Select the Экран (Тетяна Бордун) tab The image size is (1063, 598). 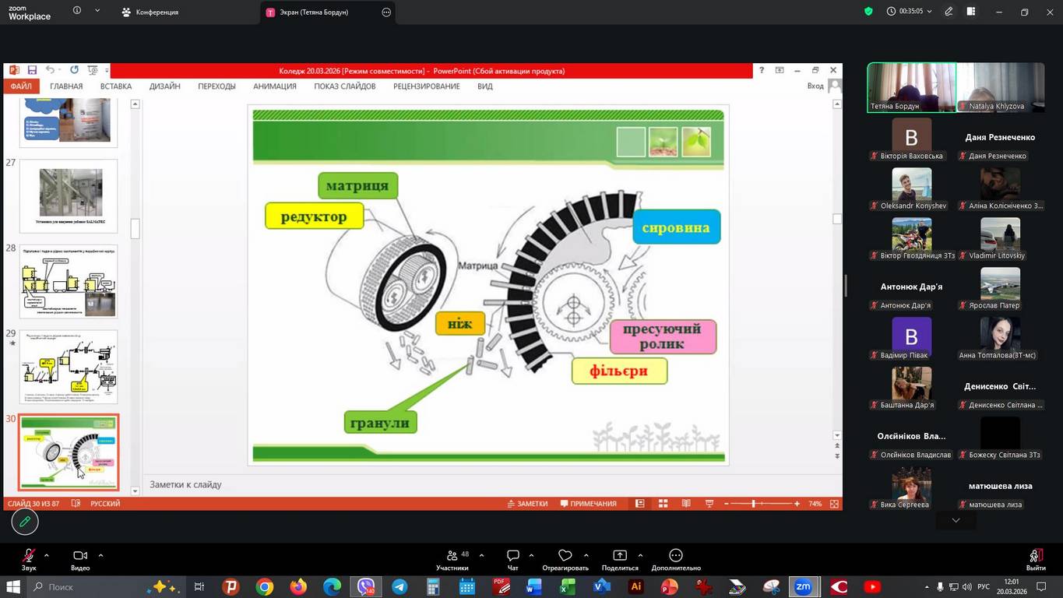316,12
